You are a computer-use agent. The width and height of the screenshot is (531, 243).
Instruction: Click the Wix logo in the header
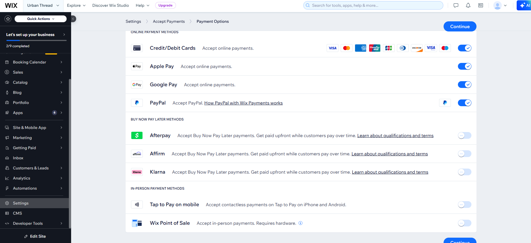point(11,5)
